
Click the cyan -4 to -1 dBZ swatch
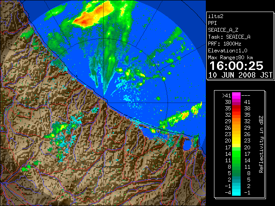(x=236, y=193)
